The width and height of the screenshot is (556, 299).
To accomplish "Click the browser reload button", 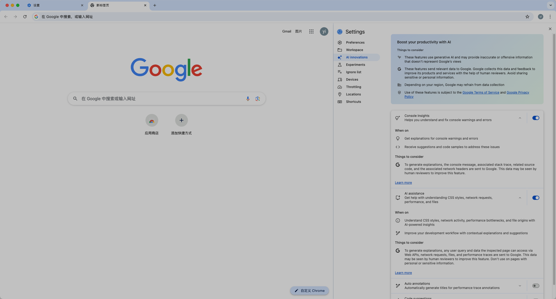I will tap(25, 17).
